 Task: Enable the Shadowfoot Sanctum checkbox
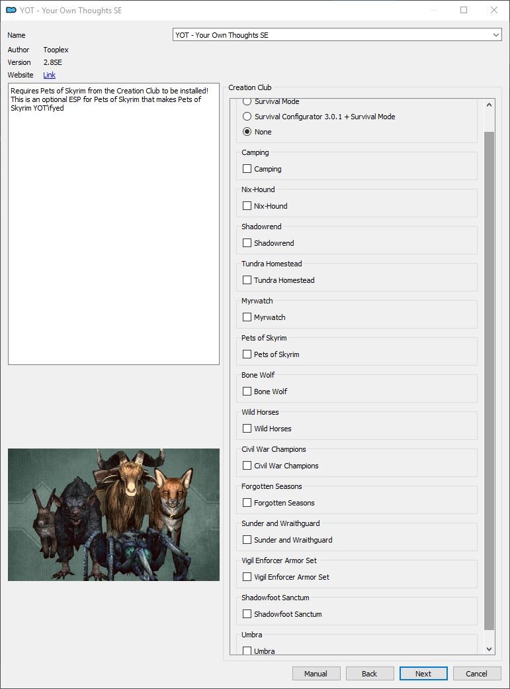point(247,614)
